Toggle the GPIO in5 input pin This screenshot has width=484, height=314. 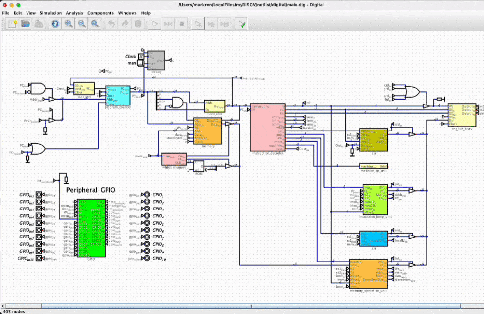click(x=40, y=223)
